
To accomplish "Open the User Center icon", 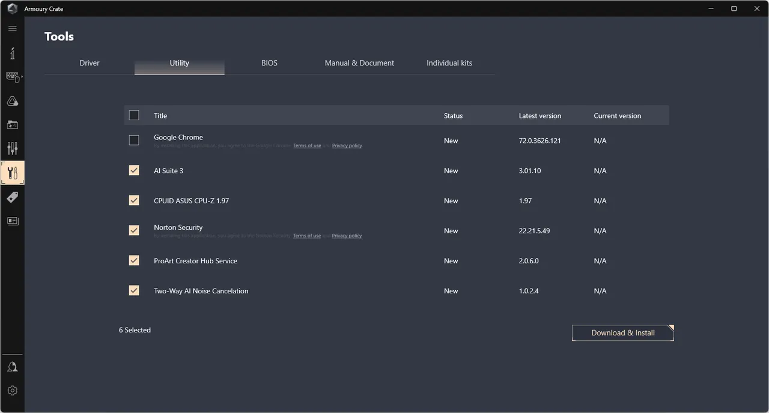I will coord(12,367).
